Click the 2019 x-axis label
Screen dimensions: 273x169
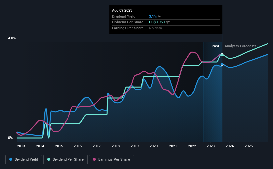point(135,146)
